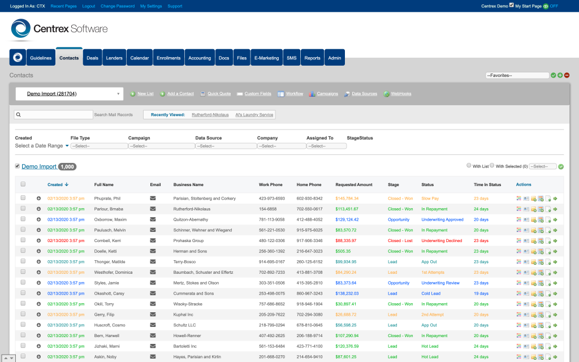The height and width of the screenshot is (362, 579).
Task: Click the green plus icon beside New List
Action: point(132,94)
